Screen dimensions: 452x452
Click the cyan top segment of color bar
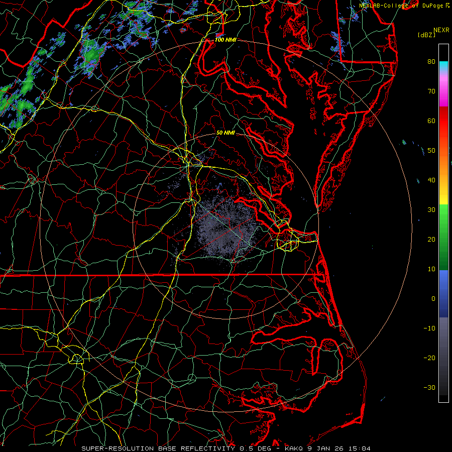pyautogui.click(x=443, y=66)
